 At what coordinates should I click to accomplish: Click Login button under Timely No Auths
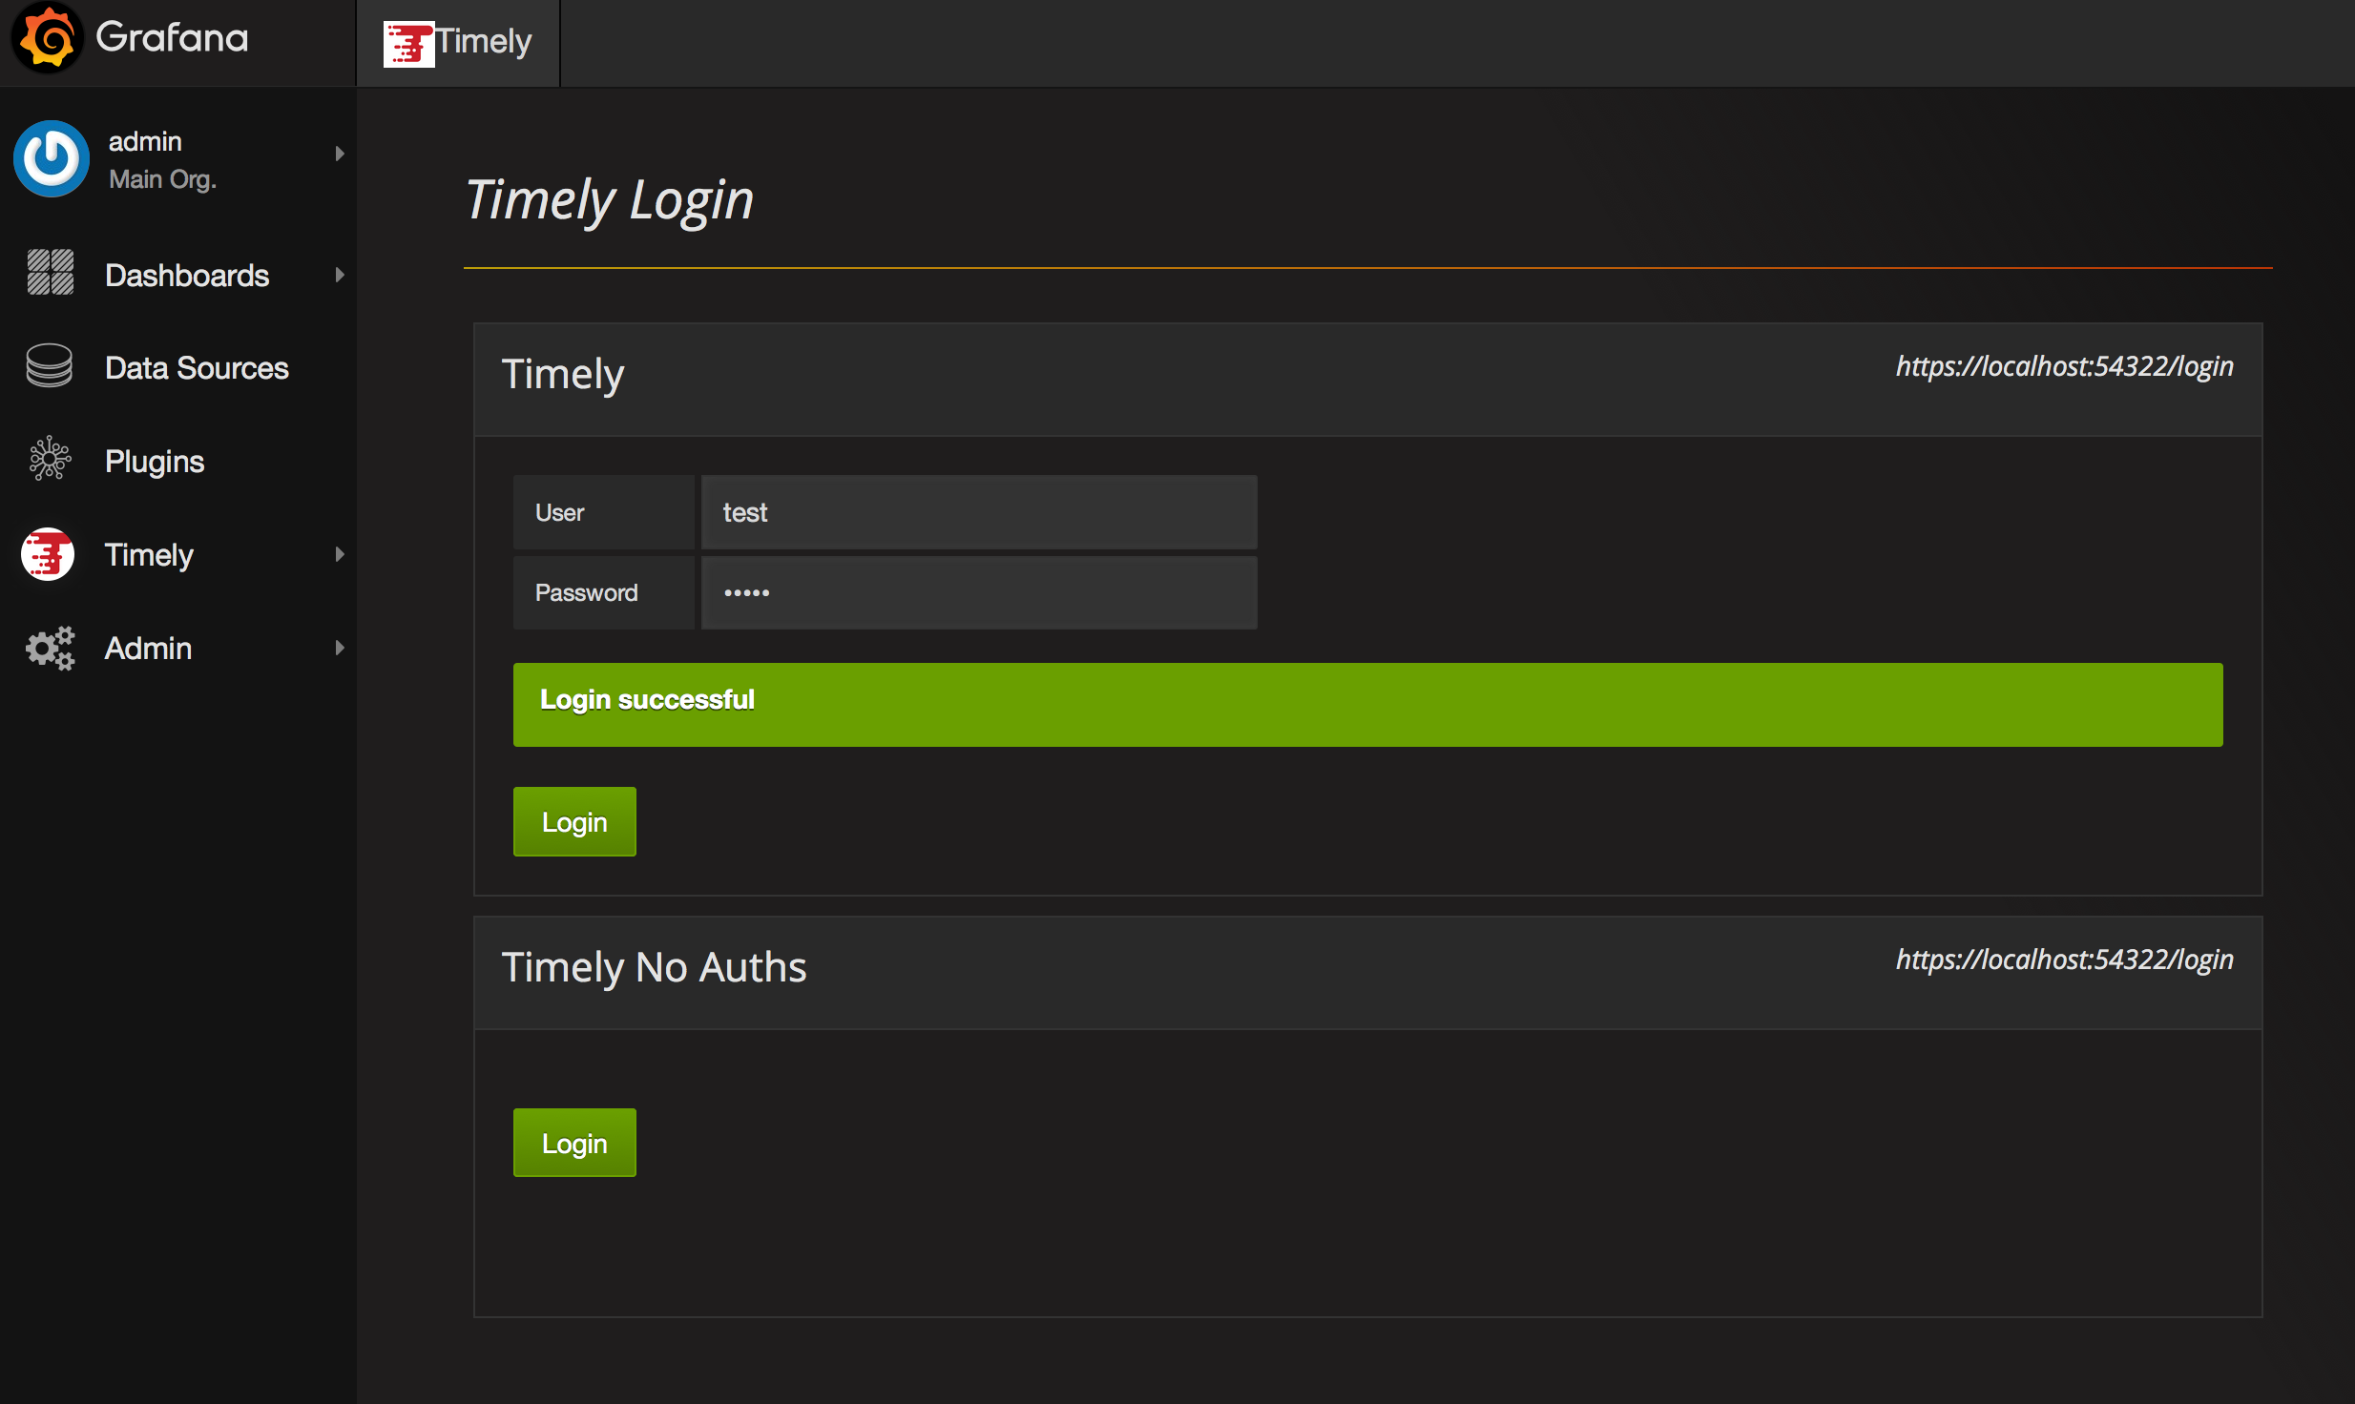(574, 1143)
